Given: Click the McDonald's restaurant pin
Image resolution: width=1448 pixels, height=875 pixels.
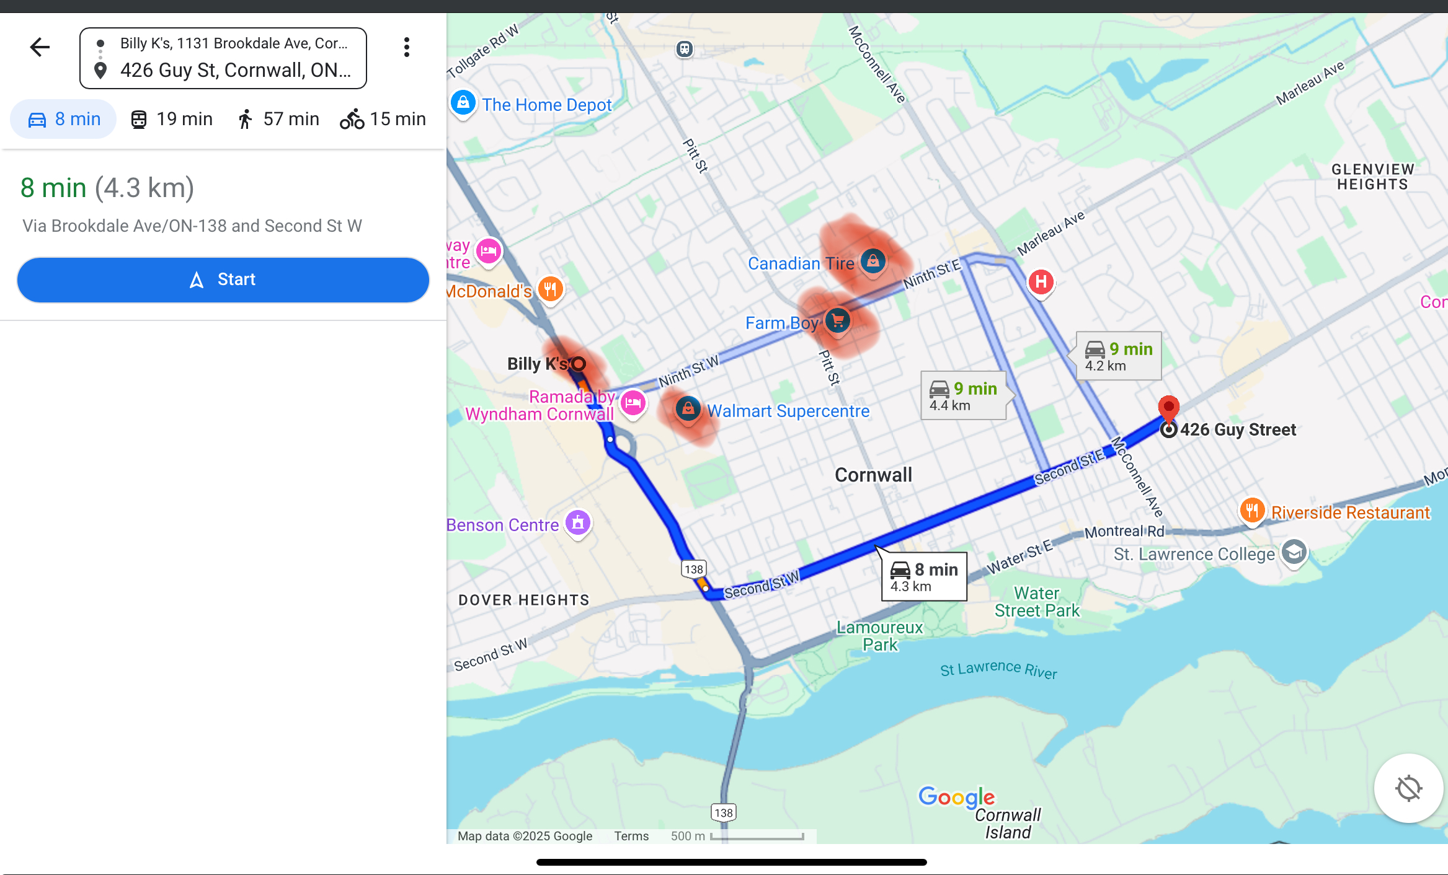Looking at the screenshot, I should [550, 289].
